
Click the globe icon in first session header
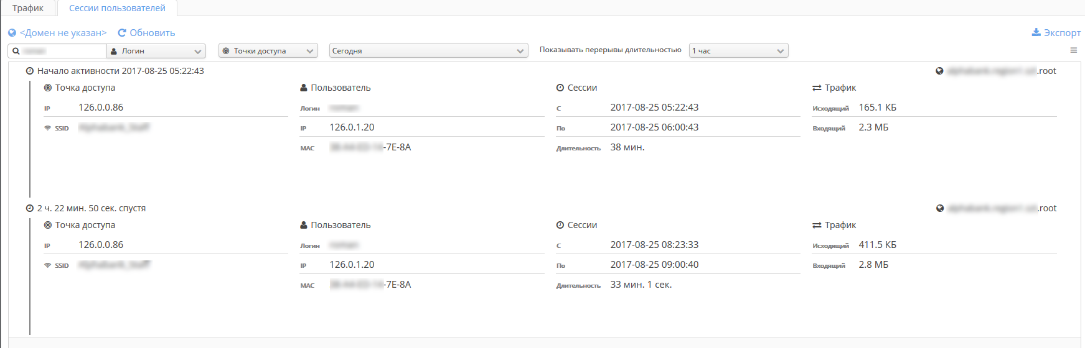pos(939,71)
